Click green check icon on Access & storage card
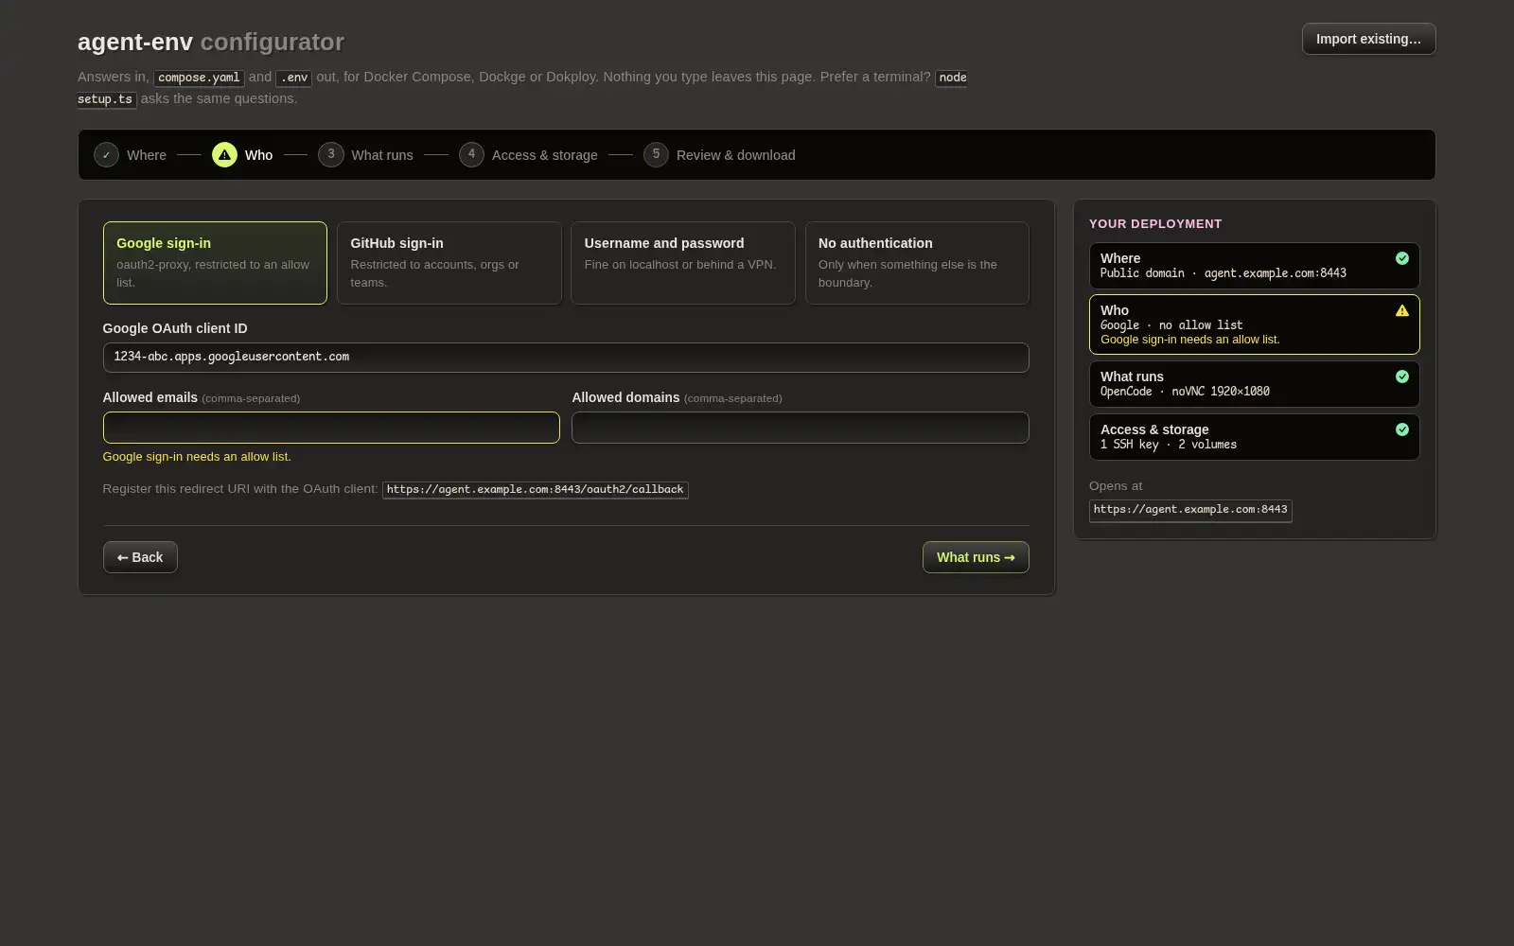The width and height of the screenshot is (1514, 946). click(1402, 429)
